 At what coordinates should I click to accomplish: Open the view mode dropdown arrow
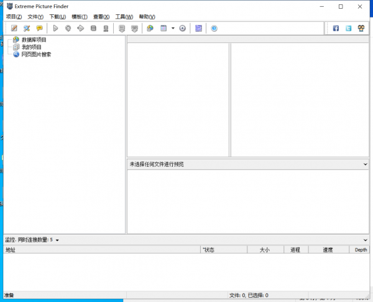click(x=173, y=29)
